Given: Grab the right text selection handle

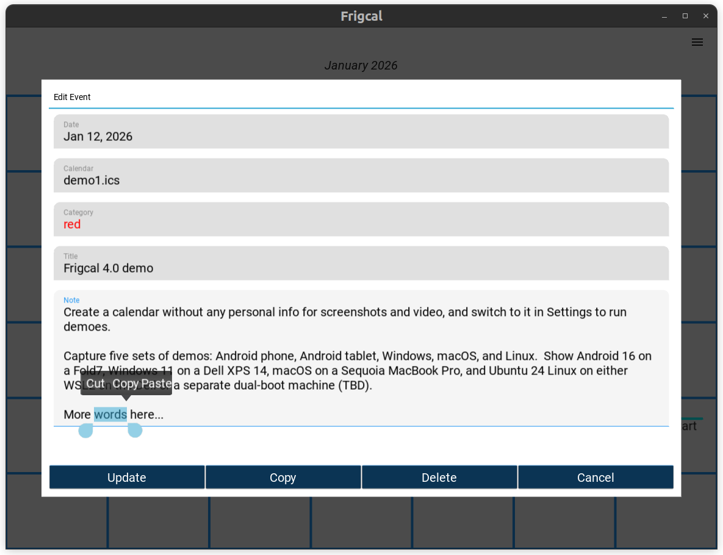Looking at the screenshot, I should [x=135, y=431].
